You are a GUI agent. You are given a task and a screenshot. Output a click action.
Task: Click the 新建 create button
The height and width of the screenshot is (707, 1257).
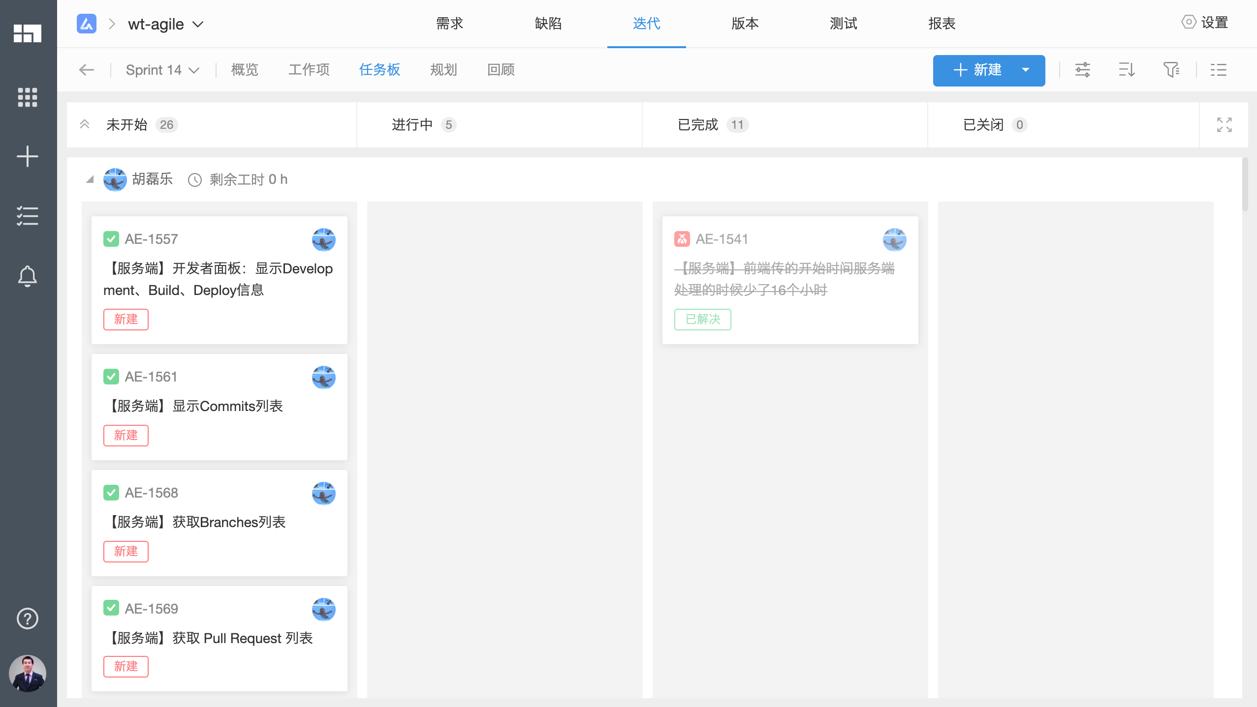(x=977, y=70)
